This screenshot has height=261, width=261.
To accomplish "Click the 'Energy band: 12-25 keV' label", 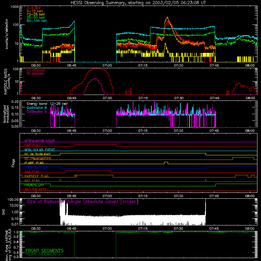I will (47, 104).
